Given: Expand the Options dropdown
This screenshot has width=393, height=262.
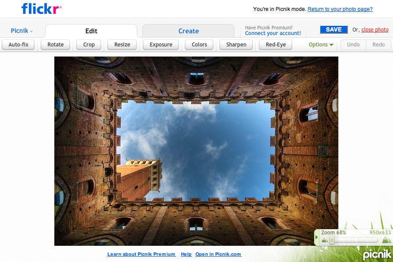Looking at the screenshot, I should point(320,44).
